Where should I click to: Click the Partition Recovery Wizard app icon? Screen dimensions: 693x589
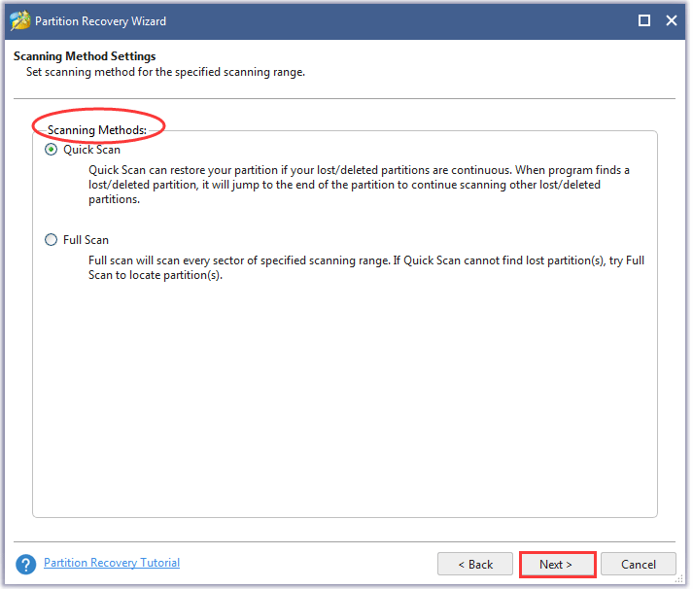point(20,20)
